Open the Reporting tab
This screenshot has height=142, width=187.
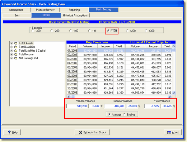pyautogui.click(x=74, y=10)
